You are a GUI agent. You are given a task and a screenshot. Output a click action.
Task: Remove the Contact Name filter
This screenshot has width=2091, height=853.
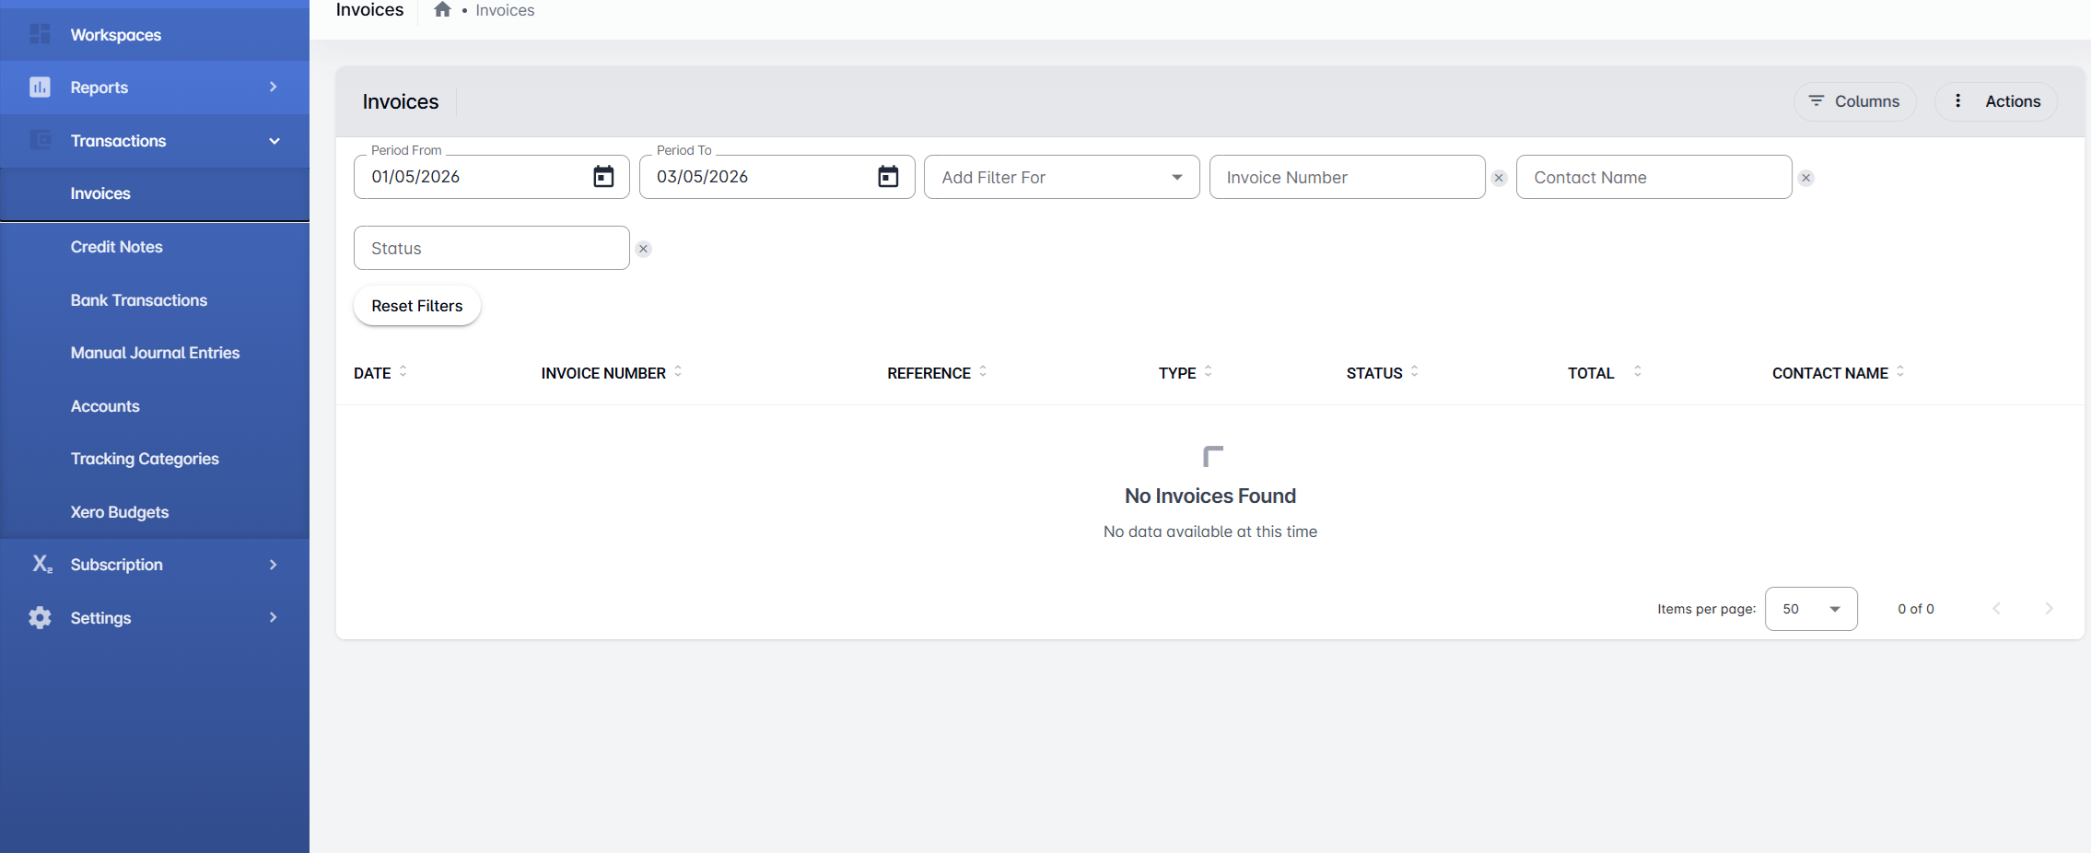coord(1805,178)
